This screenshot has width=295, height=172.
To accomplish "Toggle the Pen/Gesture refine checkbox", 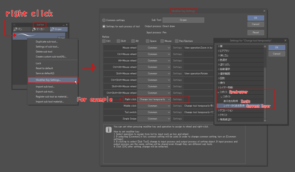I will (177, 41).
